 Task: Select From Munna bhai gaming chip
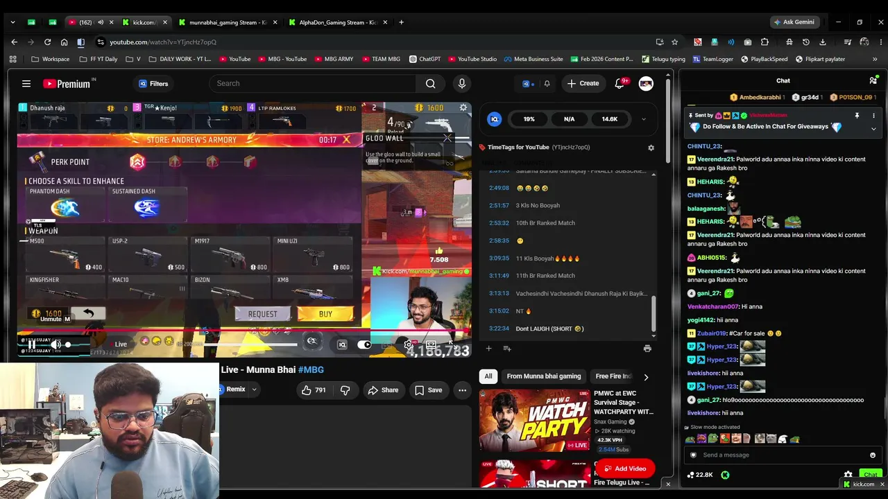tap(544, 376)
